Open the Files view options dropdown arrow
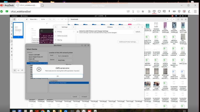 (x=170, y=19)
